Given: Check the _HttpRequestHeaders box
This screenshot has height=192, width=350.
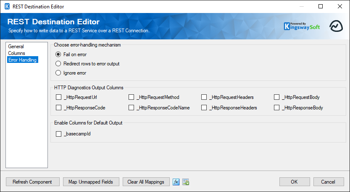Looking at the screenshot, I should coord(204,97).
